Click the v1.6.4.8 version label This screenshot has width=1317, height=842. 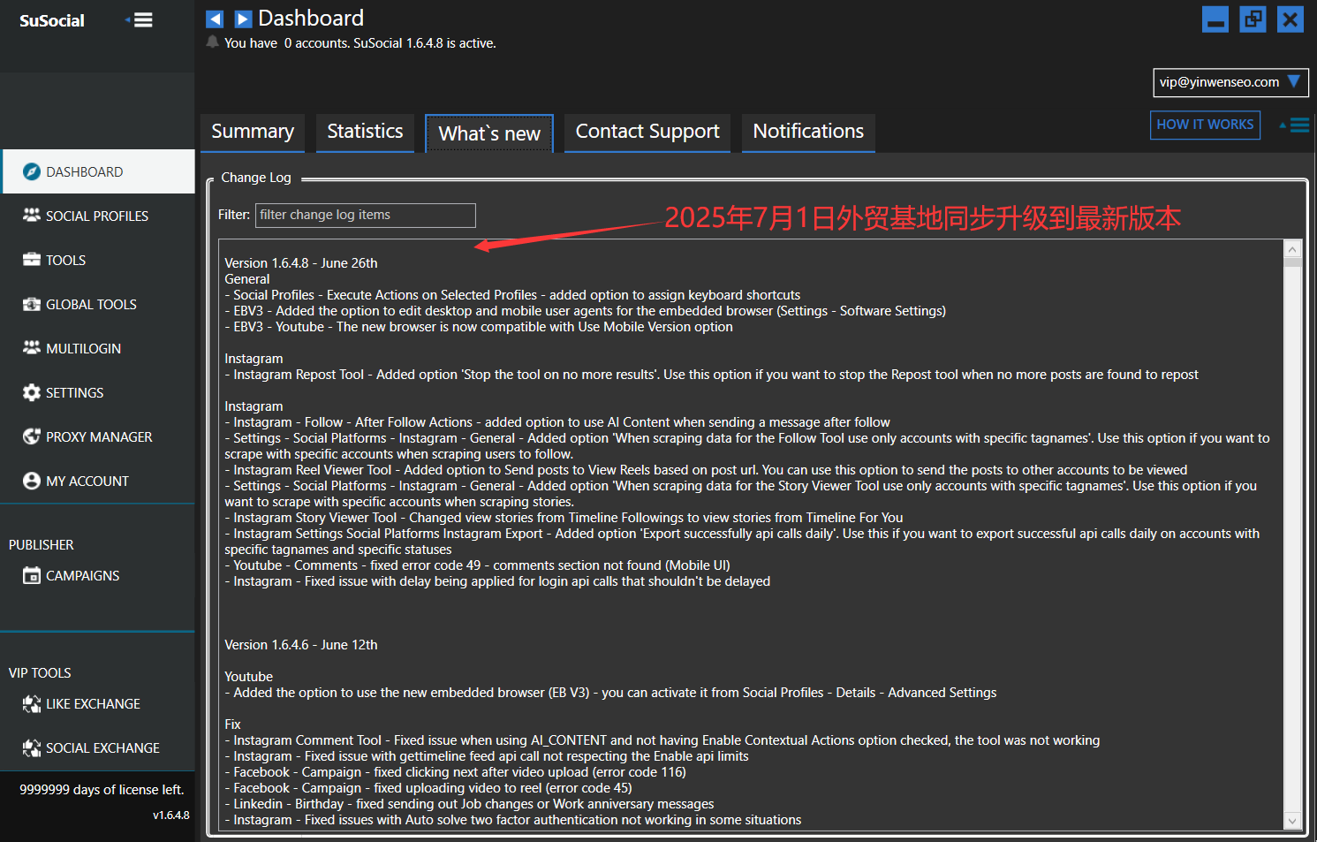171,815
